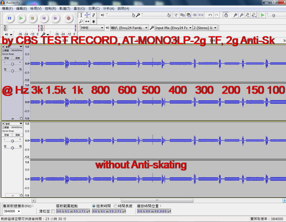Open the 2 (Stereo) input channels dropdown
286x222 pixels.
[x=205, y=28]
